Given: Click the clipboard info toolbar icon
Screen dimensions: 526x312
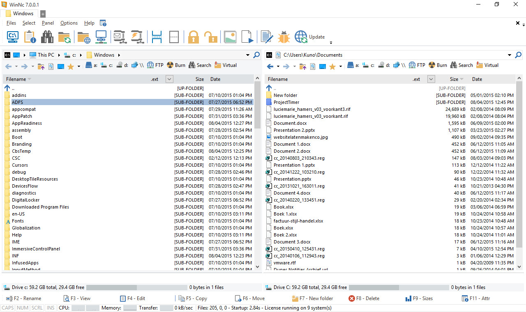Looking at the screenshot, I should (x=30, y=37).
